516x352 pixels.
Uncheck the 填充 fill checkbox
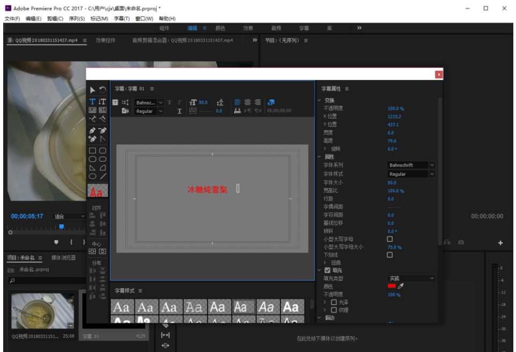click(x=327, y=270)
